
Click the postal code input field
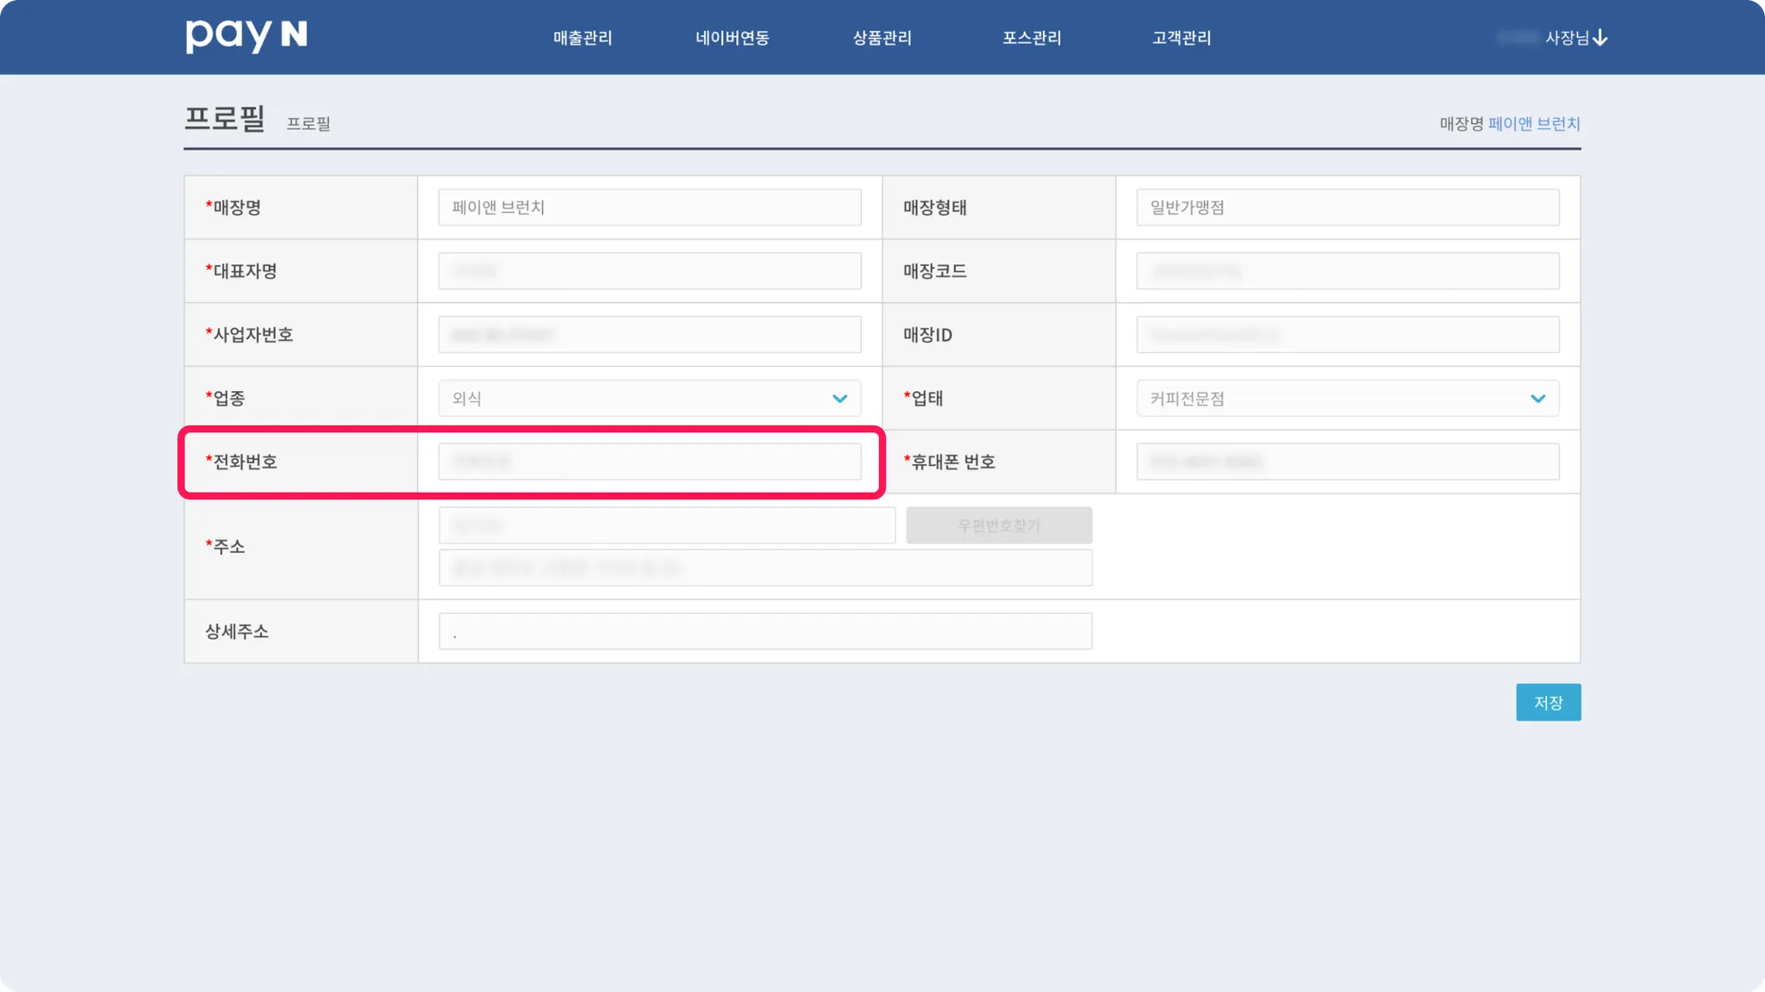click(x=666, y=525)
